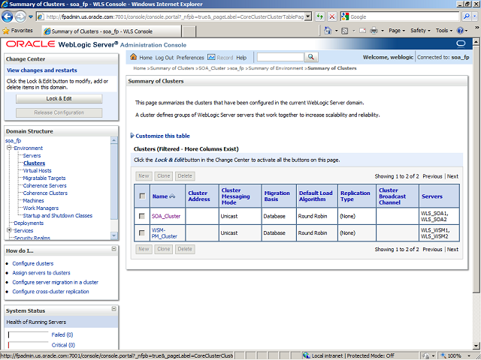Collapse the Environment tree node
Viewport: 481px width, 360px height.
pyautogui.click(x=9, y=148)
